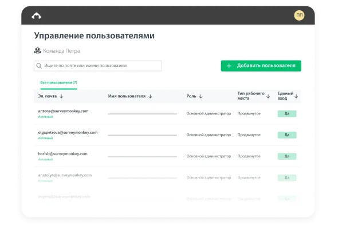Open the ПП profile avatar menu
Viewport: 346px width, 229px height.
pyautogui.click(x=299, y=15)
